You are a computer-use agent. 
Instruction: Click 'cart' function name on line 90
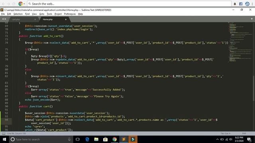[x=46, y=106]
